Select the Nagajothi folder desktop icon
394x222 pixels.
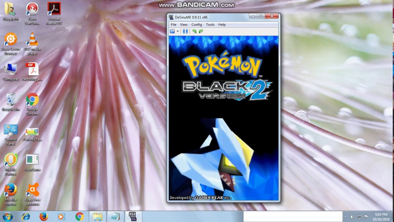[x=11, y=12]
